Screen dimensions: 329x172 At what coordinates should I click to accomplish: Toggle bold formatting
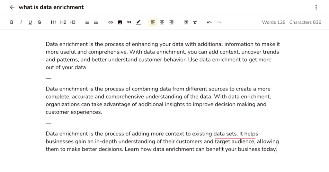[x=12, y=22]
